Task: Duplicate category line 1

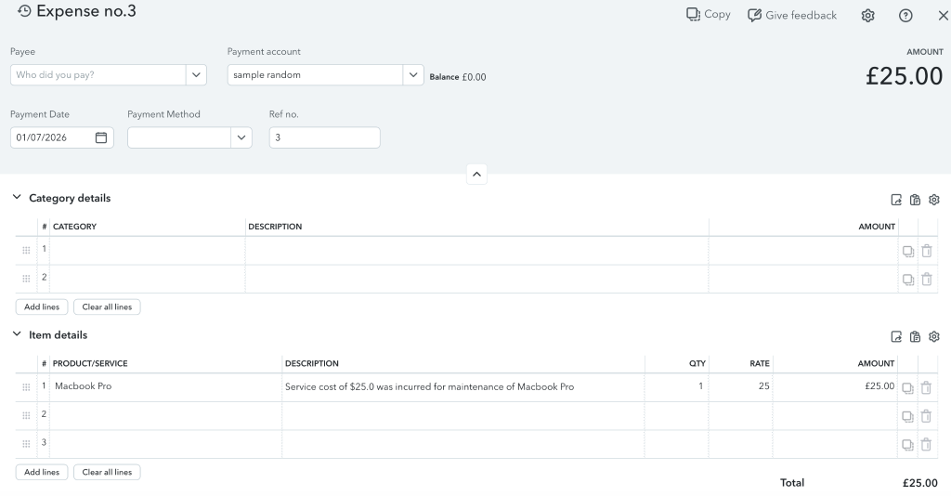Action: point(908,251)
